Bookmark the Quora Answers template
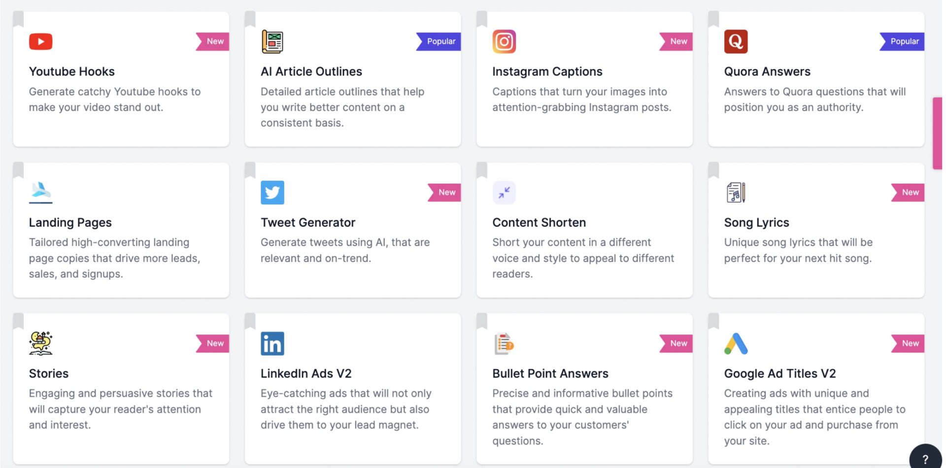The width and height of the screenshot is (946, 468). pos(713,19)
